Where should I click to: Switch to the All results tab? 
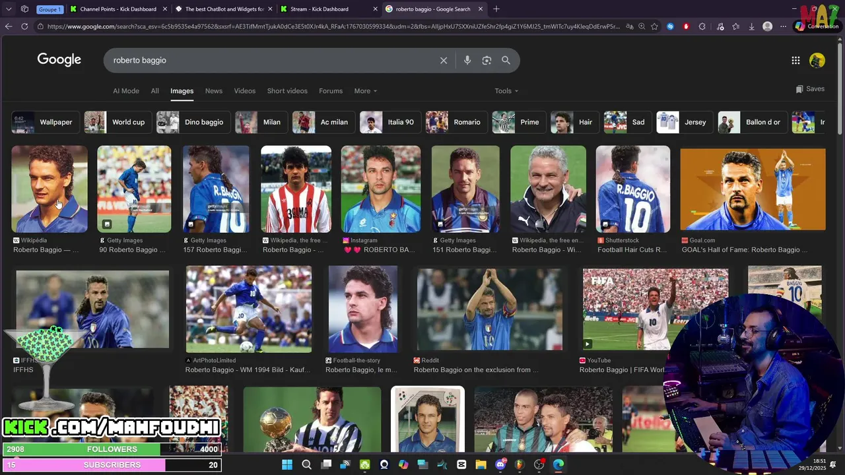point(154,91)
